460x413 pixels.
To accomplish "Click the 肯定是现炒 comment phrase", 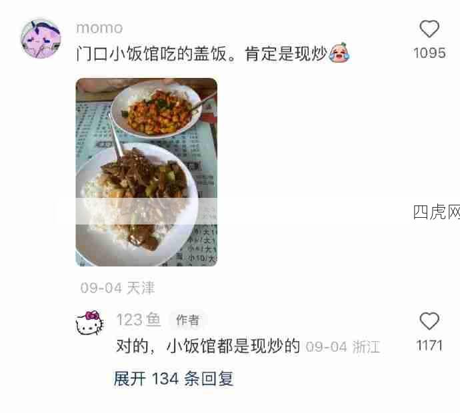I will click(286, 54).
